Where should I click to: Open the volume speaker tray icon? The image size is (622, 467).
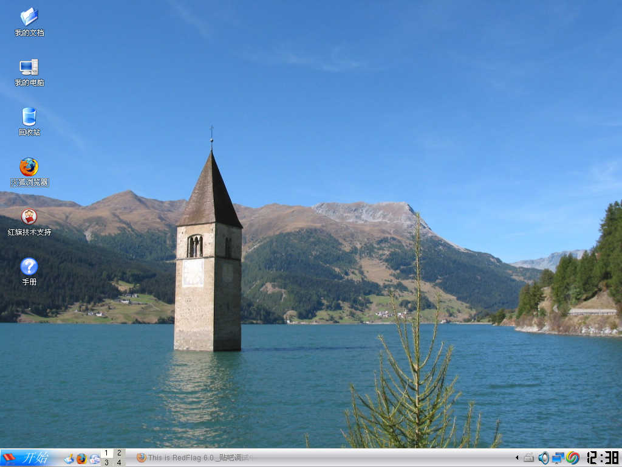(x=544, y=458)
